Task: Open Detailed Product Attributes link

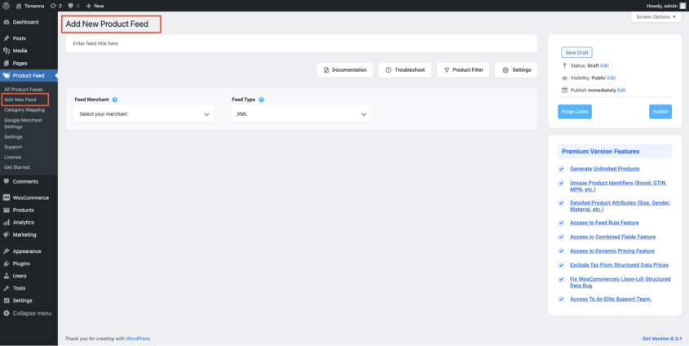Action: (x=620, y=206)
